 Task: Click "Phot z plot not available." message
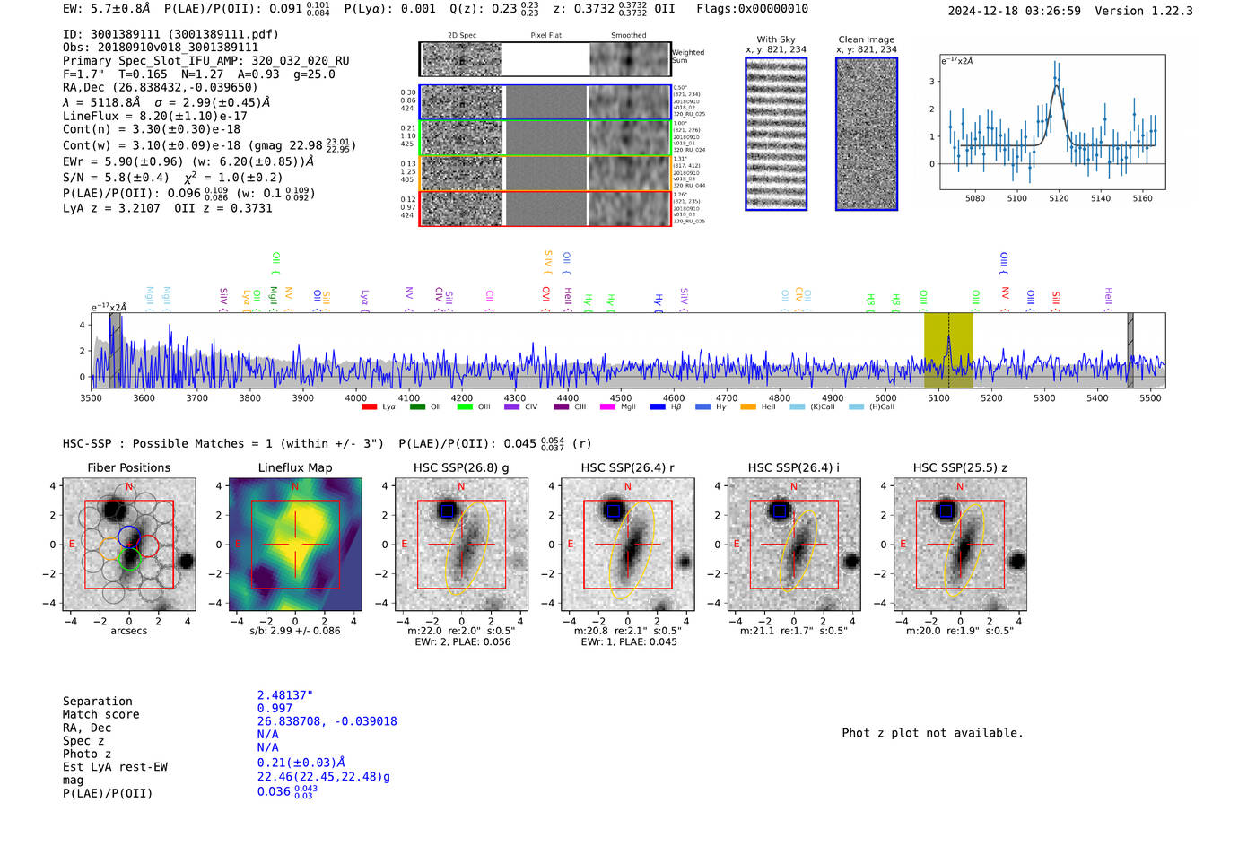[932, 733]
